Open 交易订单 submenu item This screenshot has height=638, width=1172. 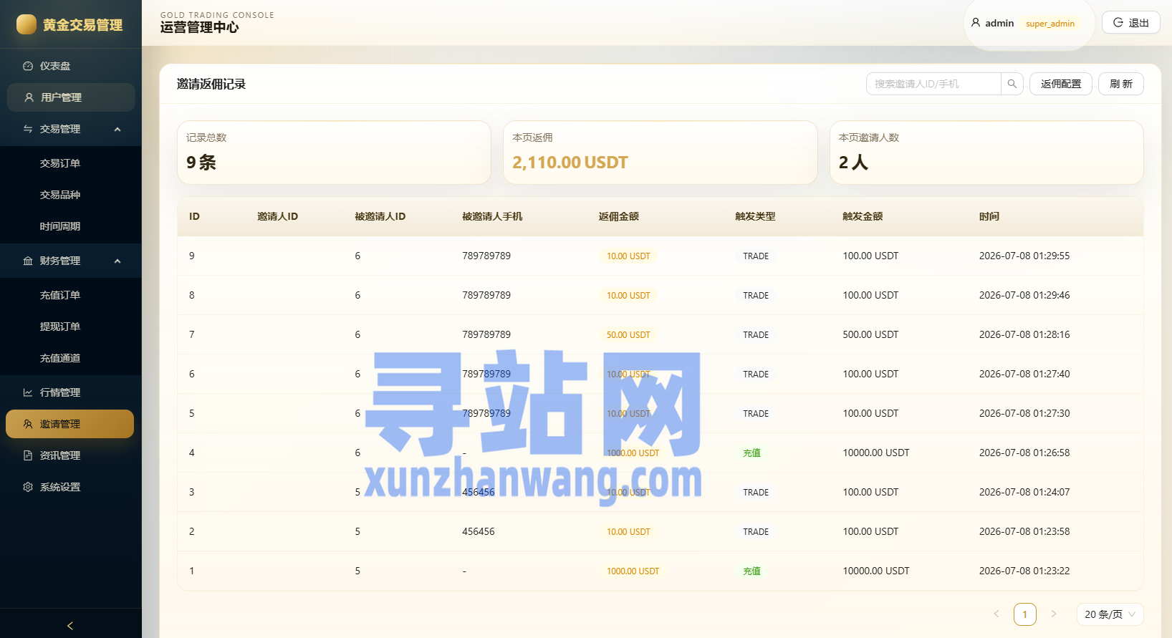tap(71, 163)
